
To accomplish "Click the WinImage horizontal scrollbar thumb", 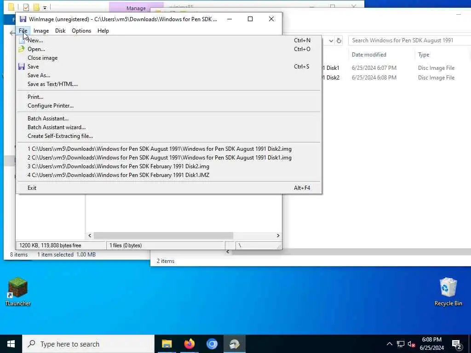I will [163, 236].
